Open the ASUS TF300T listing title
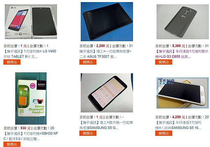Image resolution: width=210 pixels, height=147 pixels. click(106, 54)
